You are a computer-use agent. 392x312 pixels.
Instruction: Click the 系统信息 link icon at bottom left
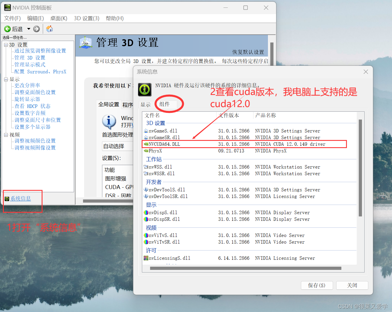pos(7,199)
